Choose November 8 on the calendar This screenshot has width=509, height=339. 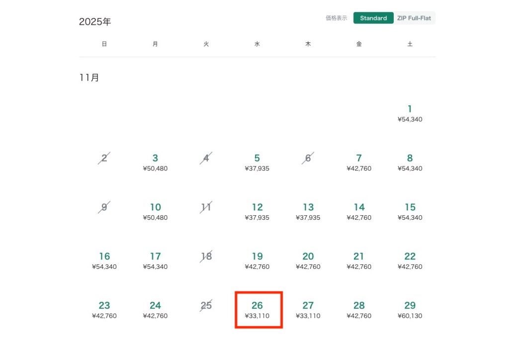pos(410,163)
